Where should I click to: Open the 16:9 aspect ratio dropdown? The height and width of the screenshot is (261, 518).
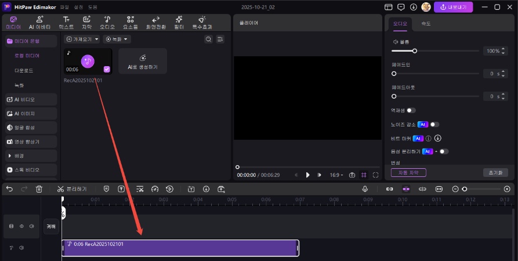click(336, 175)
